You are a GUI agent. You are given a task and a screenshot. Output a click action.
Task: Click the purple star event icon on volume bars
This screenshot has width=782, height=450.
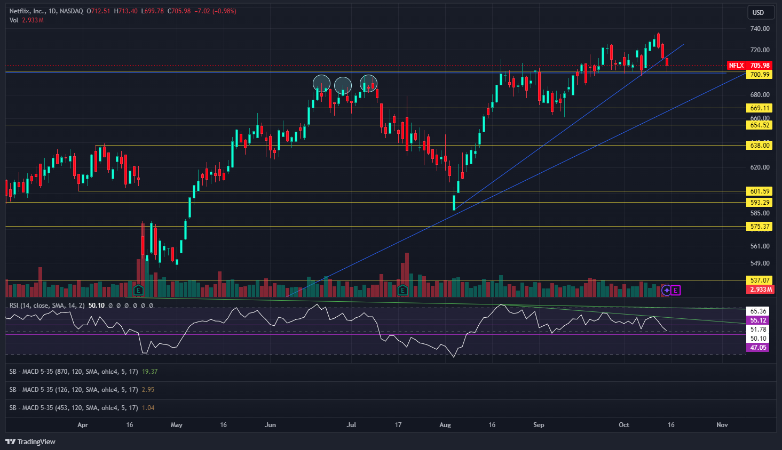point(666,290)
